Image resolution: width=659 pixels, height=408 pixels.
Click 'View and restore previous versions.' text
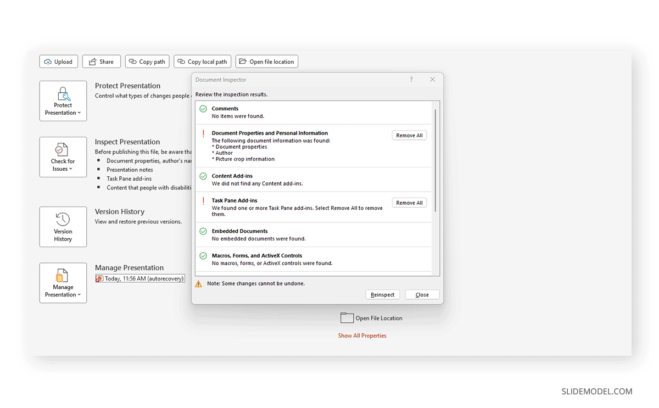138,222
